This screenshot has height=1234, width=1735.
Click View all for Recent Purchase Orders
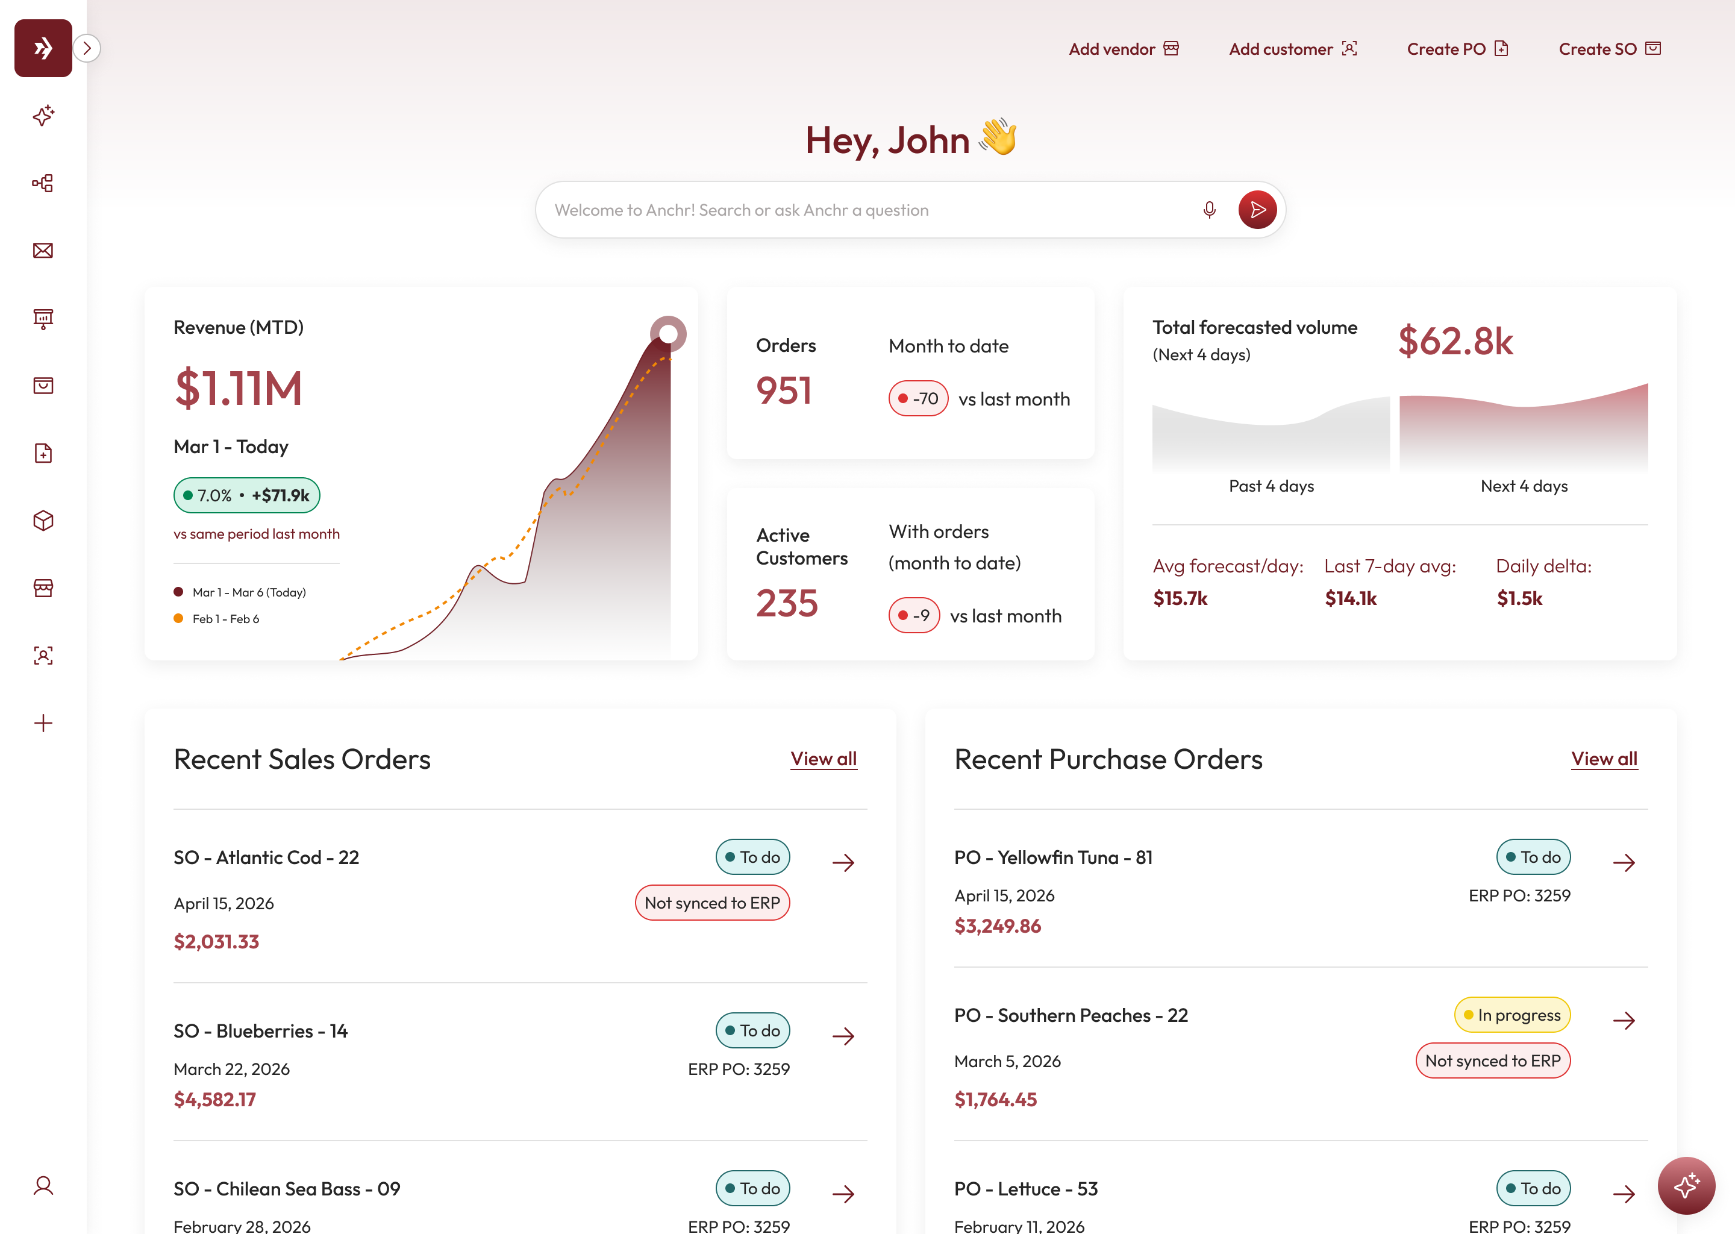[1604, 759]
